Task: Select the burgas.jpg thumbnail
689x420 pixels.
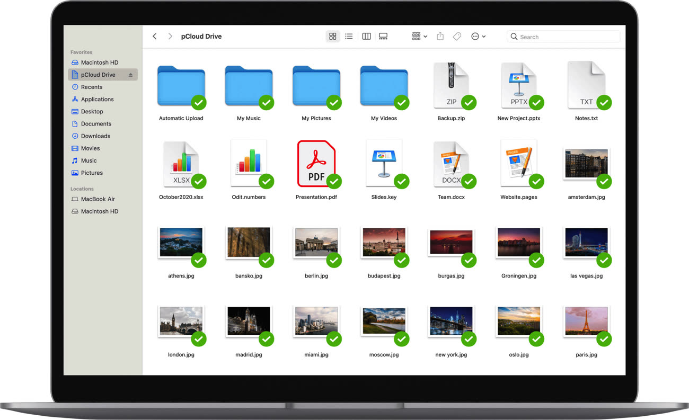Action: 451,243
